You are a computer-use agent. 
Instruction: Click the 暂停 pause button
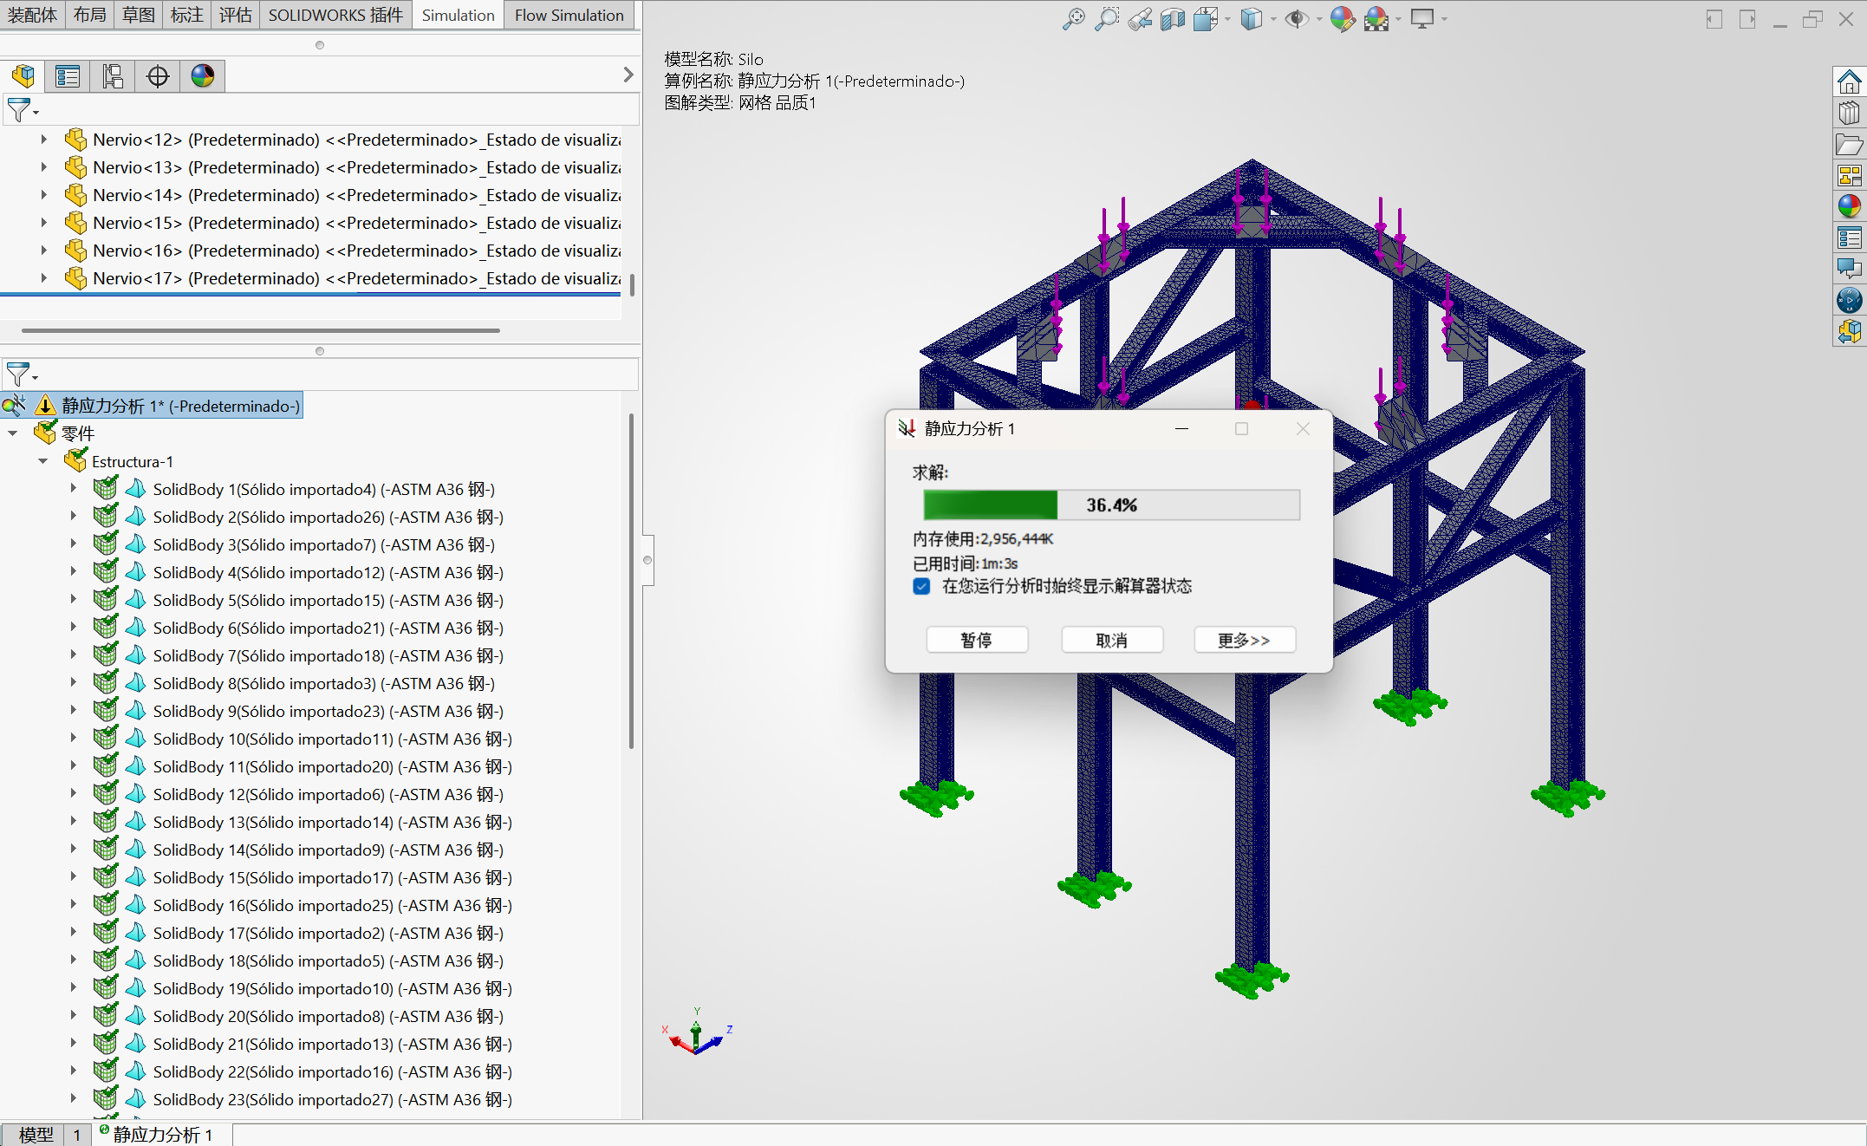coord(977,640)
